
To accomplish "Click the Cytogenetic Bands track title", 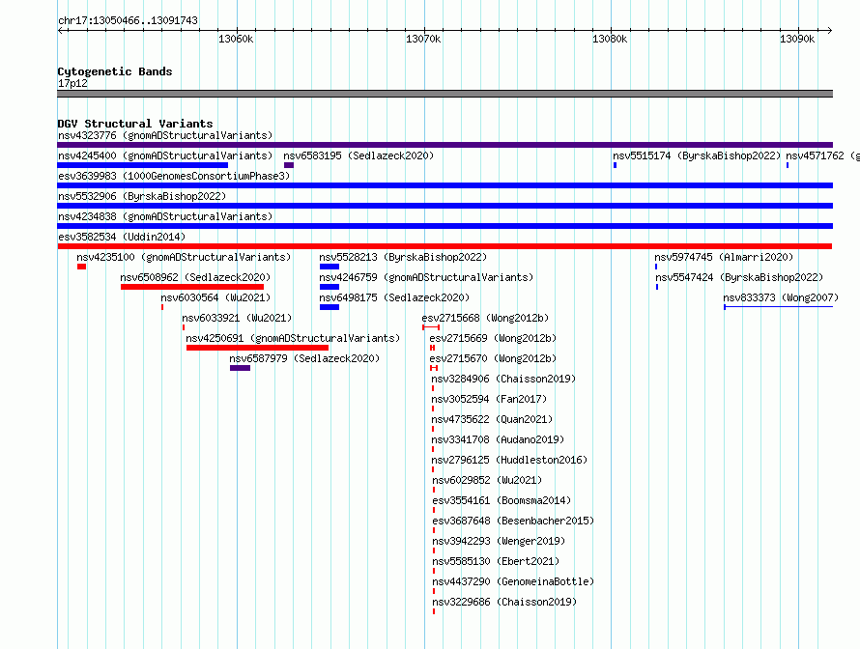I will pyautogui.click(x=115, y=71).
